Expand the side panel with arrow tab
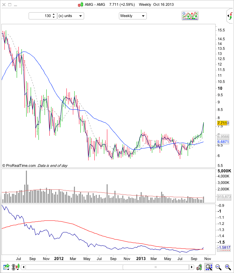The height and width of the screenshot is (273, 234). [230, 16]
